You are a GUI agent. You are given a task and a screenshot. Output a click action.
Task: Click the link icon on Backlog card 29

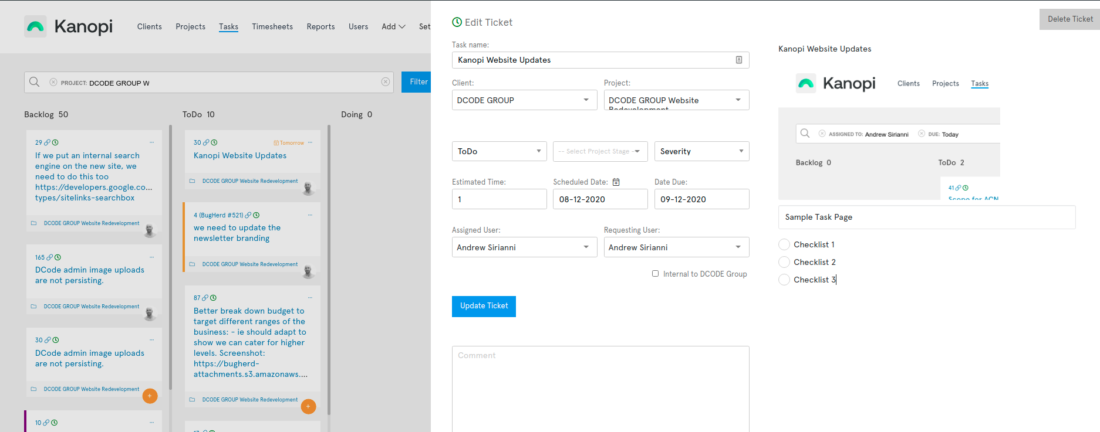click(x=48, y=142)
